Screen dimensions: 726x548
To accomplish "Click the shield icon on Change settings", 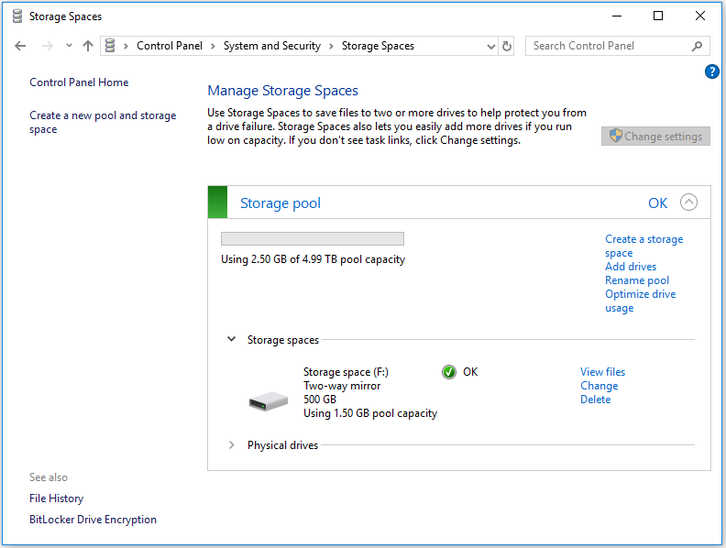I will tap(615, 136).
